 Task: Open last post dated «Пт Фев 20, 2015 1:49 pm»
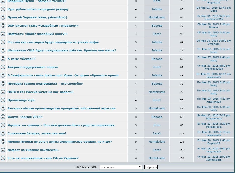point(214,140)
